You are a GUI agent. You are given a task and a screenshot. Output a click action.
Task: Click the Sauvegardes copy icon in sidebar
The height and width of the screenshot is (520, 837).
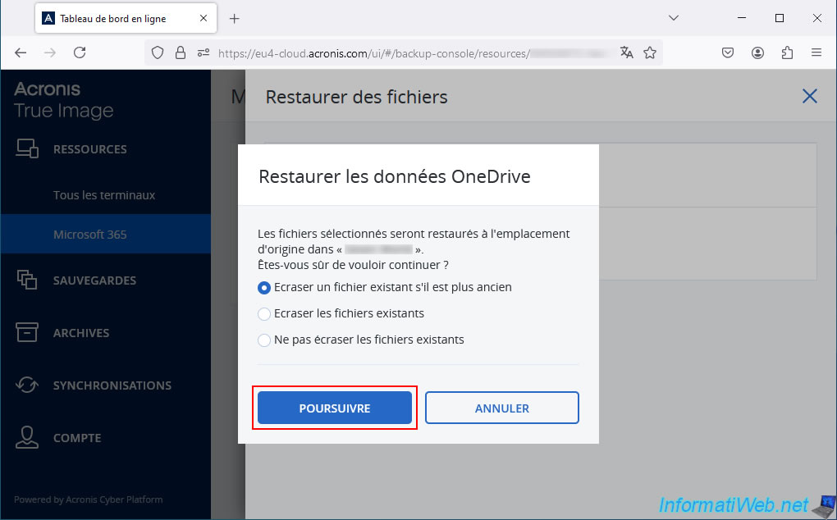27,280
